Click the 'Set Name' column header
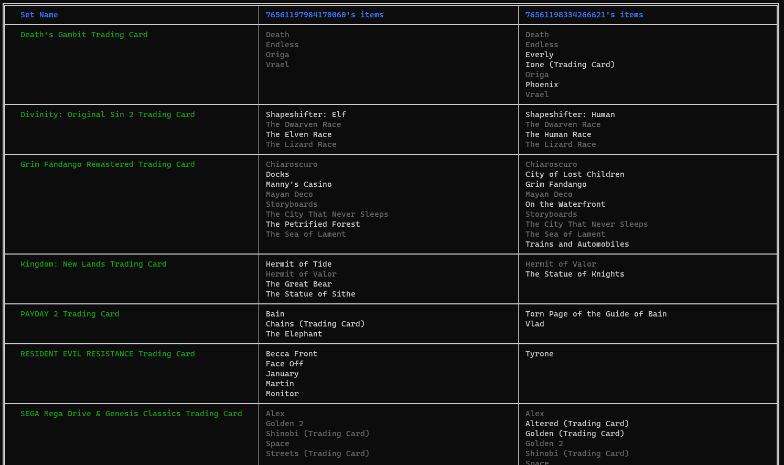The width and height of the screenshot is (784, 465). pyautogui.click(x=39, y=15)
